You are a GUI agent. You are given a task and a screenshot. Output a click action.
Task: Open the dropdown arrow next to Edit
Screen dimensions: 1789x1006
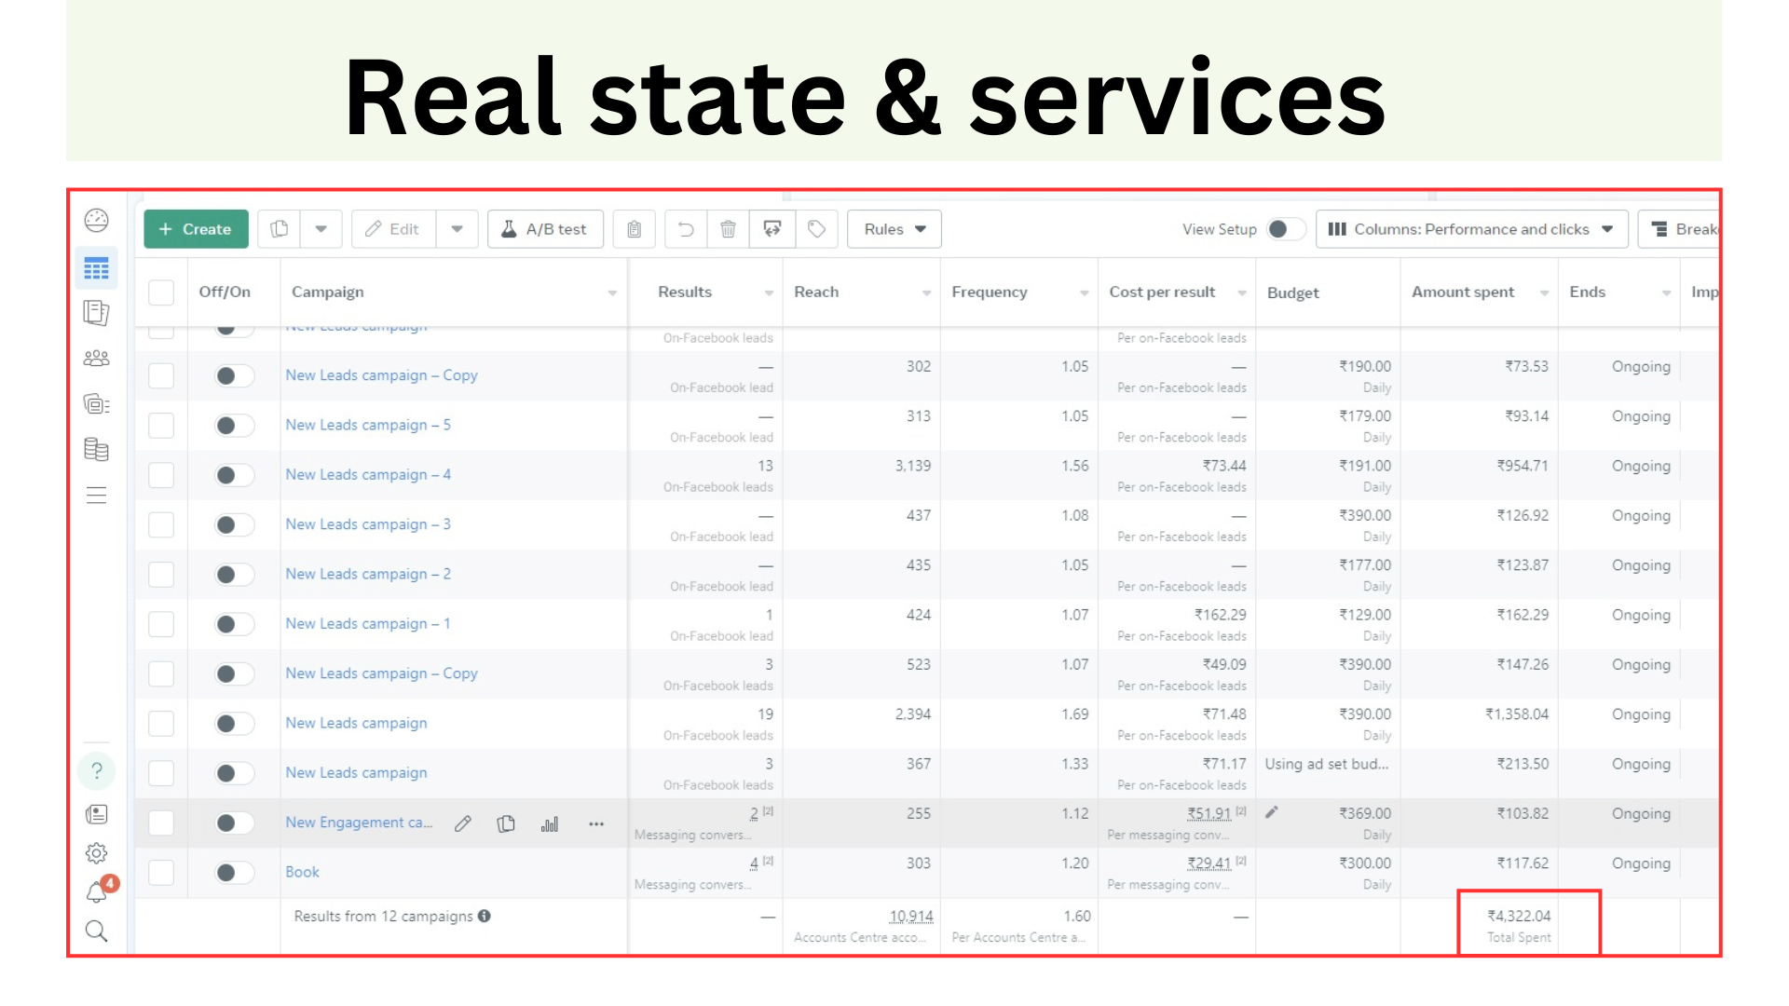[x=457, y=229]
